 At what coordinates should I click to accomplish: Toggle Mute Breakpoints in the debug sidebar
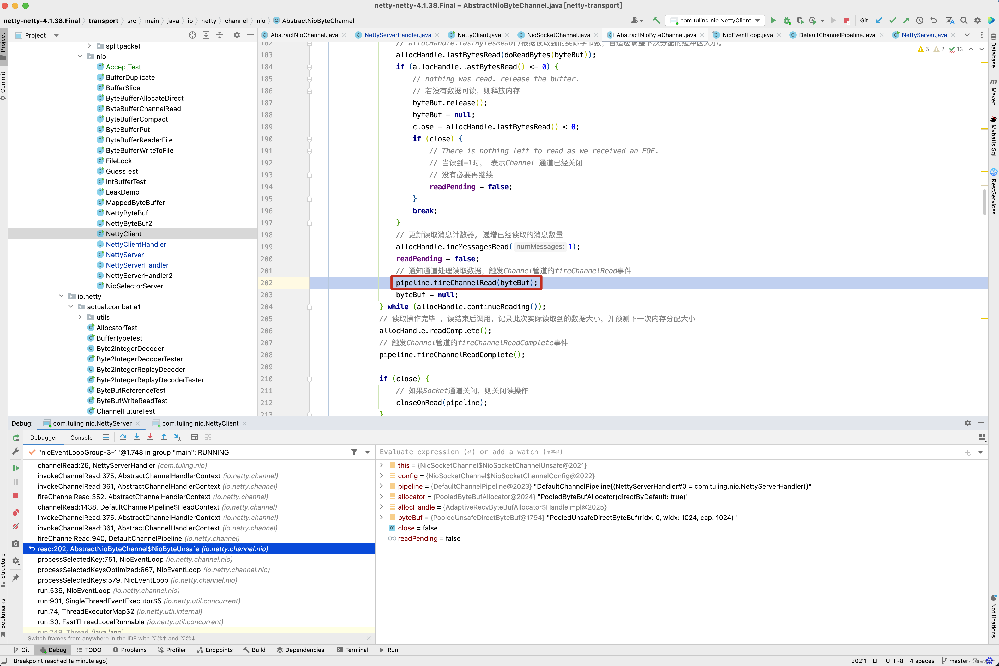pyautogui.click(x=16, y=526)
